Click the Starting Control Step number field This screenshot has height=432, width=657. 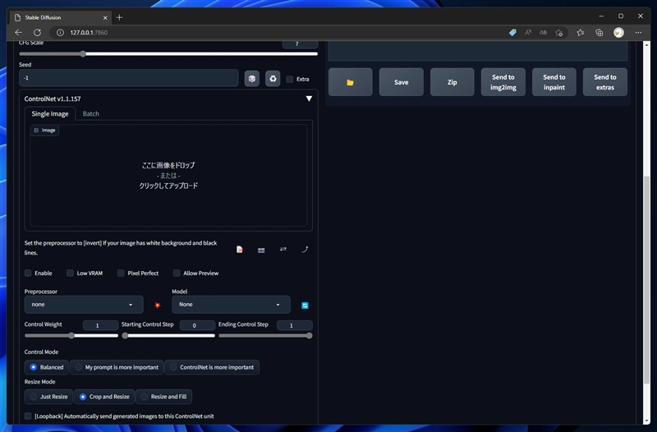coord(197,325)
